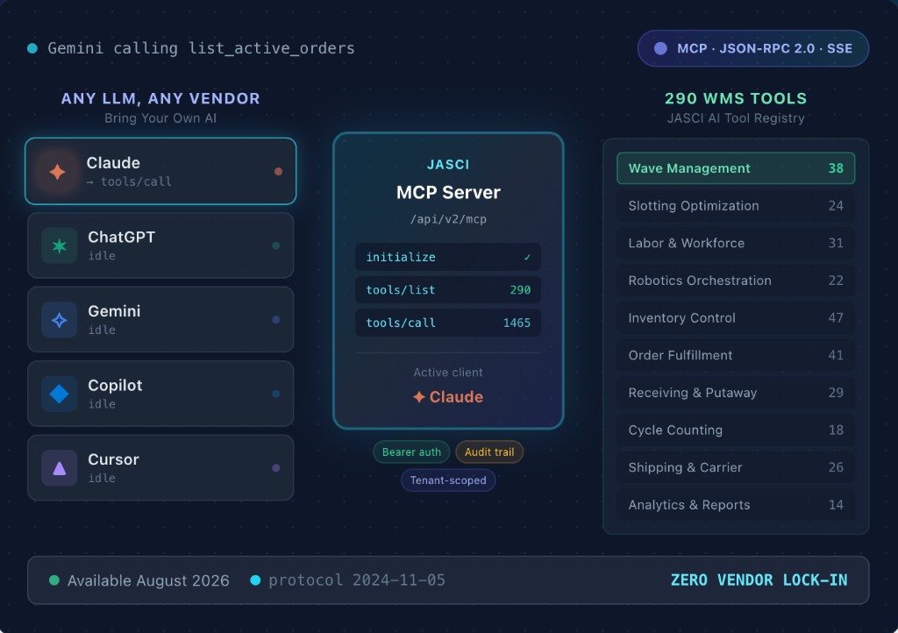This screenshot has height=633, width=898.
Task: Open the Slotting Optimization category
Action: click(x=736, y=206)
